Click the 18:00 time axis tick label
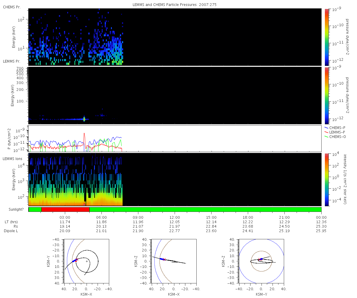357x298 pixels. click(248, 218)
